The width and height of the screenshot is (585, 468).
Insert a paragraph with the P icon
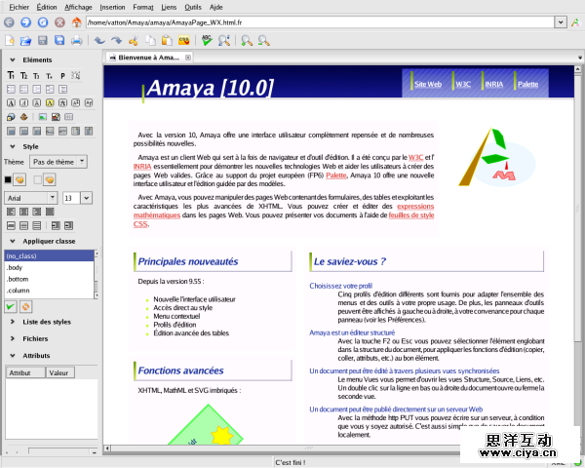(x=62, y=76)
